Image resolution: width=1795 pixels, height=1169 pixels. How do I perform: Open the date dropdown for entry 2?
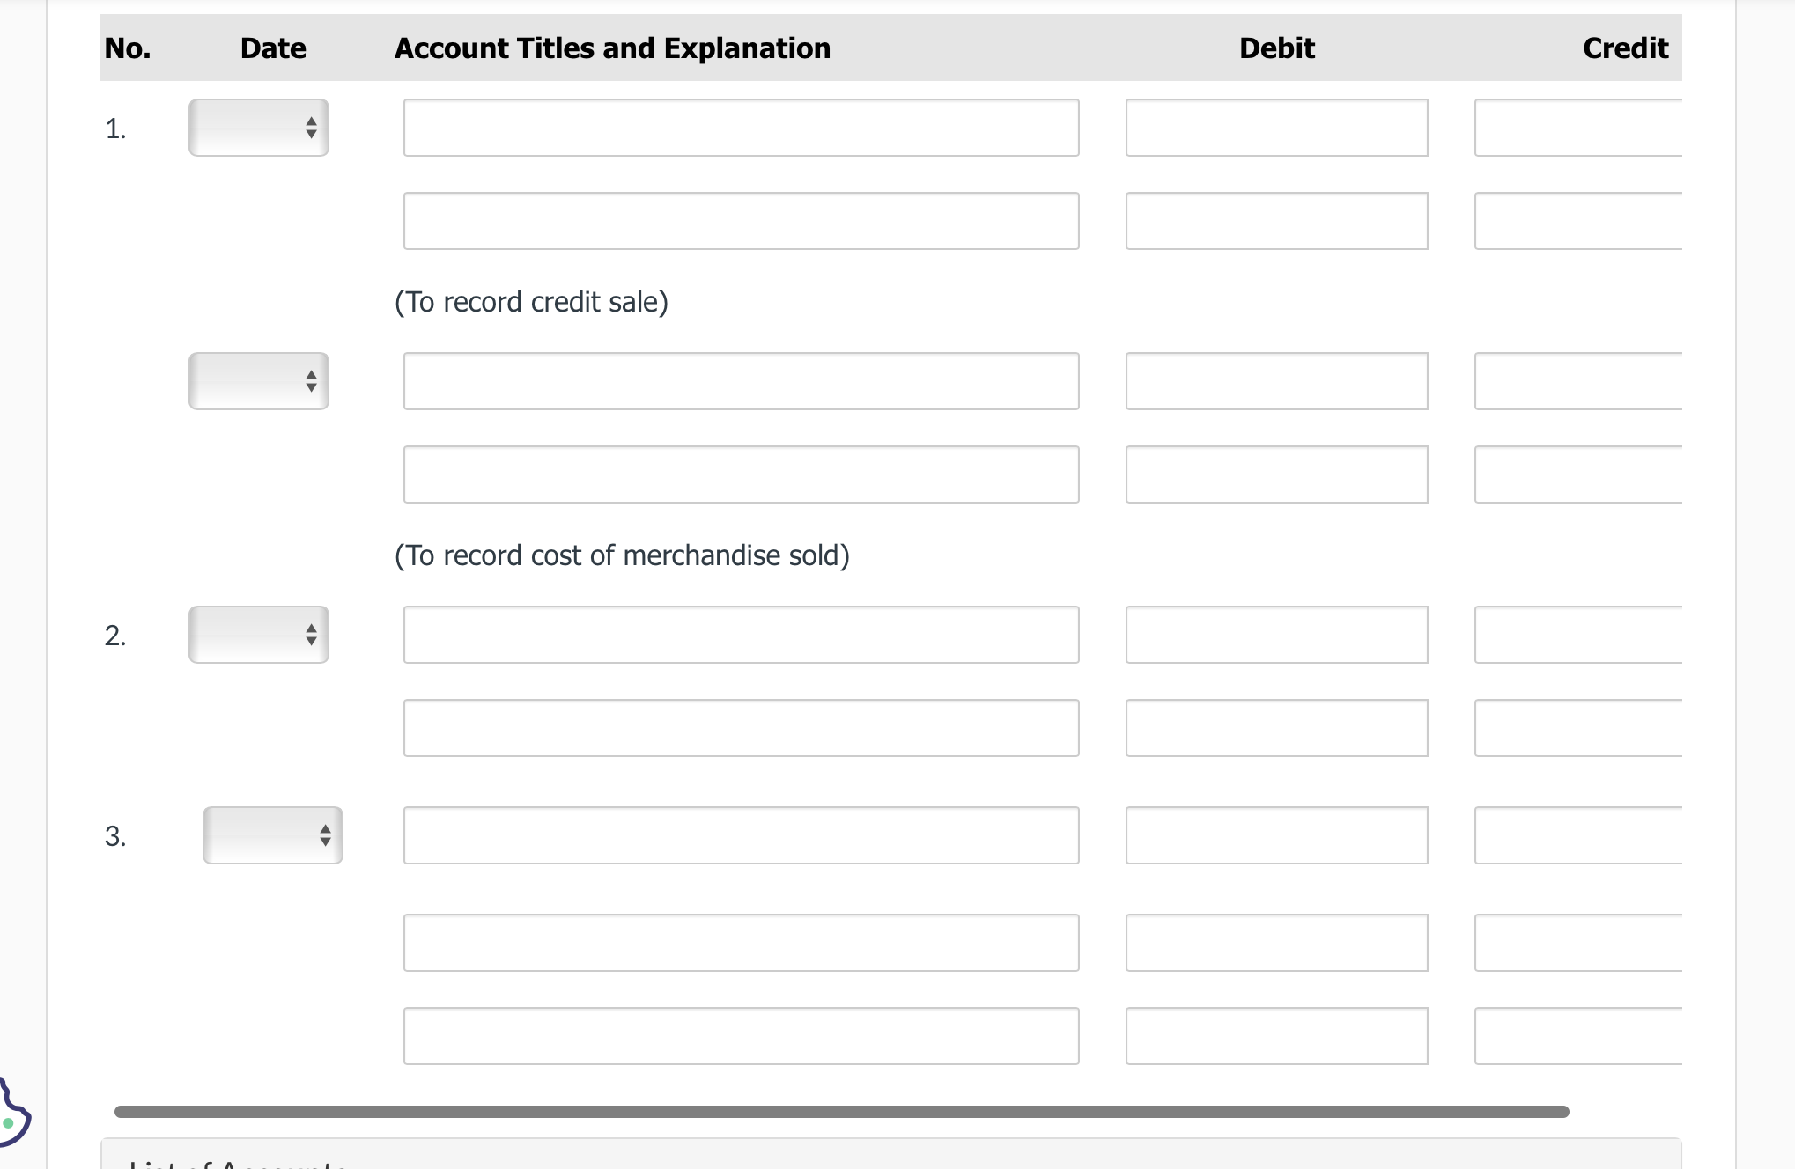tap(258, 635)
